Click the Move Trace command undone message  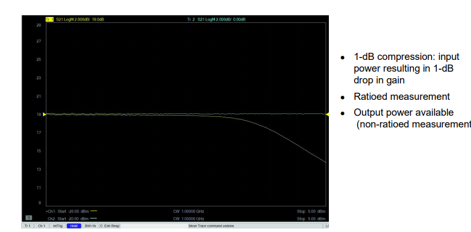pyautogui.click(x=211, y=226)
